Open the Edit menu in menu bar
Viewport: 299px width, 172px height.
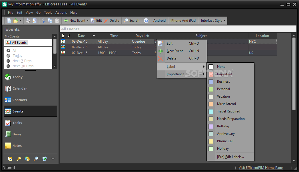point(19,13)
